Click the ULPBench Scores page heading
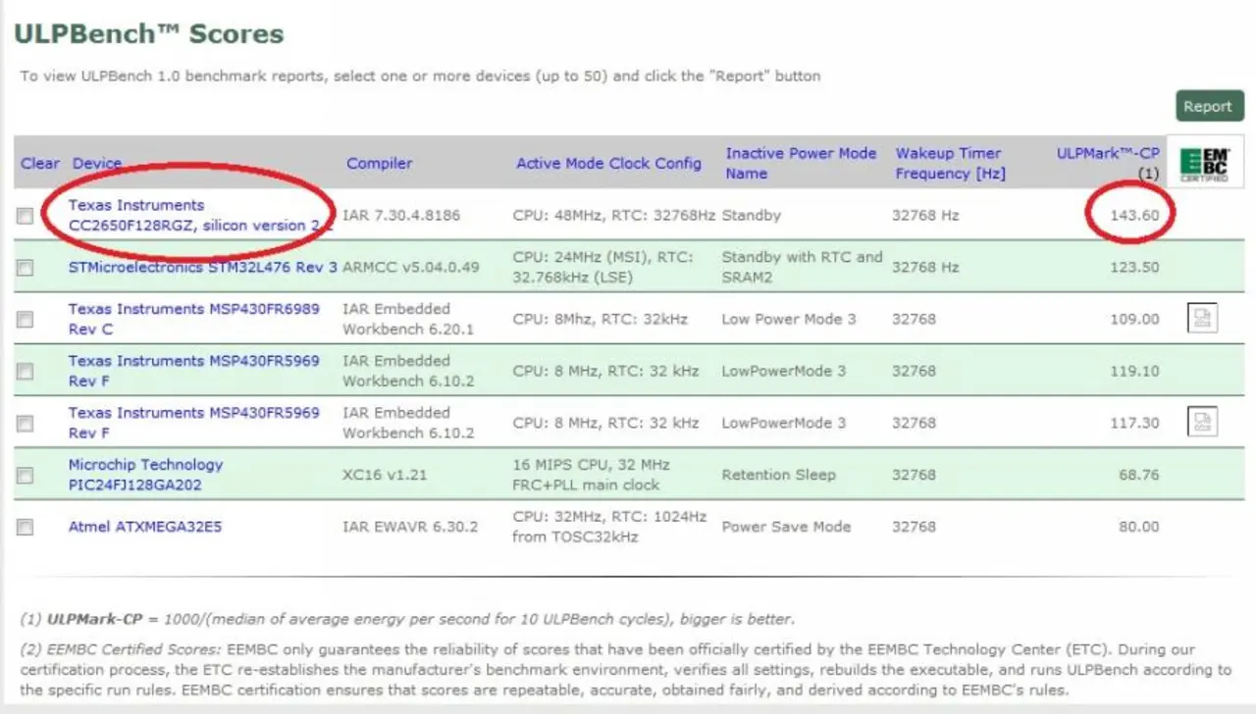This screenshot has height=714, width=1256. [148, 34]
